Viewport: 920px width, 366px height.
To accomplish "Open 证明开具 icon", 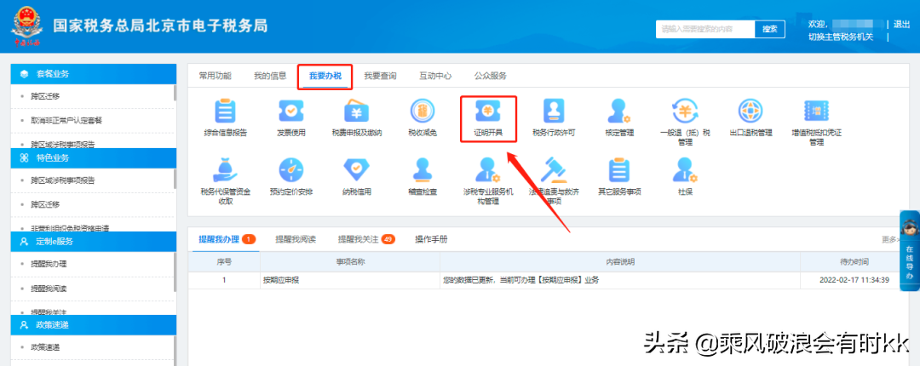I will [488, 111].
